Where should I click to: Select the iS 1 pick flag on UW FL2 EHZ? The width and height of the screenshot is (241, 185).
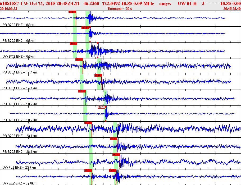116,155
